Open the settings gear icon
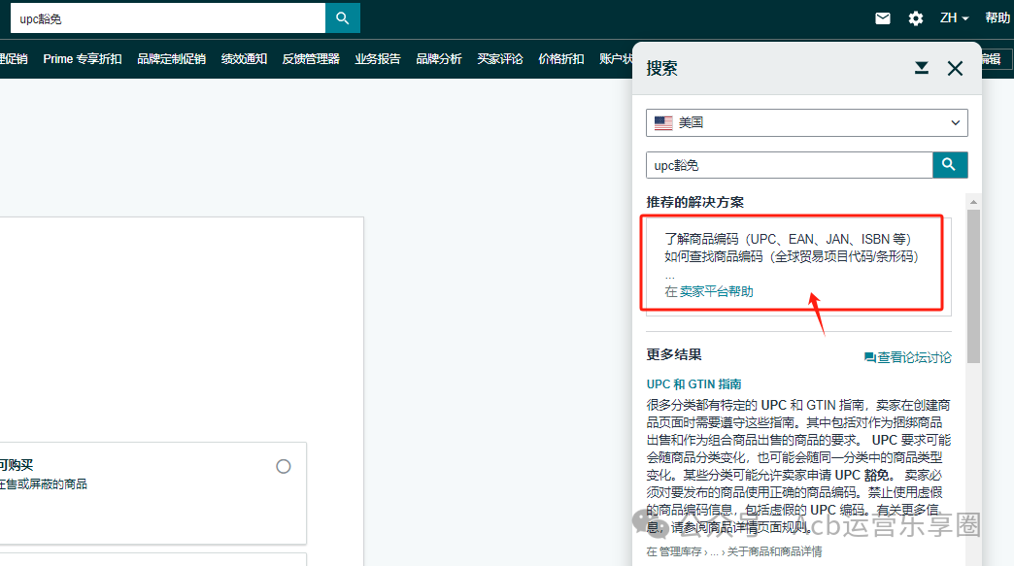 [x=915, y=18]
